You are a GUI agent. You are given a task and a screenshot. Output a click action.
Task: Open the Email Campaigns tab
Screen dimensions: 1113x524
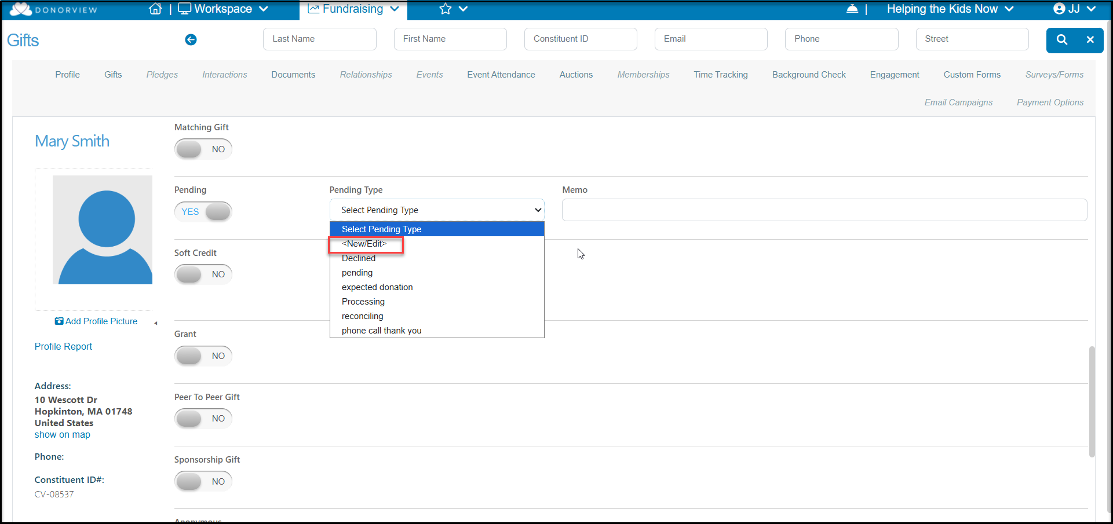[x=958, y=102]
